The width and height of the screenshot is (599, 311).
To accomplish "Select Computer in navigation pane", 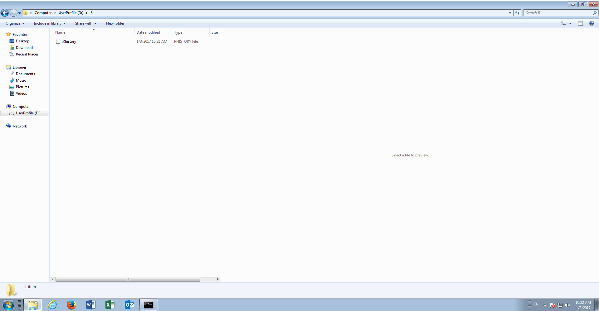I will click(21, 107).
